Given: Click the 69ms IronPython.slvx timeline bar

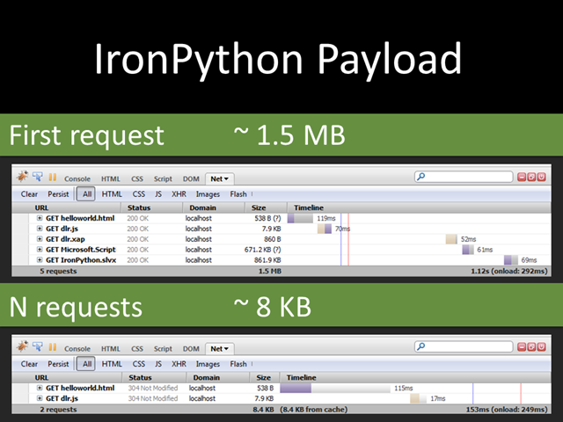Looking at the screenshot, I should click(x=510, y=260).
